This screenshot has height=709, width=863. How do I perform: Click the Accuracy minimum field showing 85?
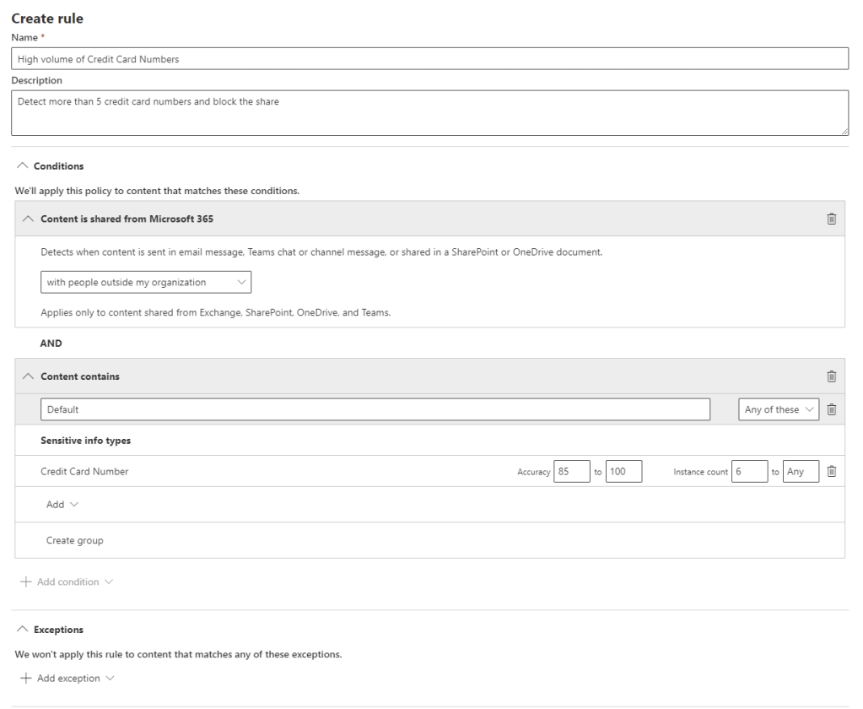(x=571, y=472)
